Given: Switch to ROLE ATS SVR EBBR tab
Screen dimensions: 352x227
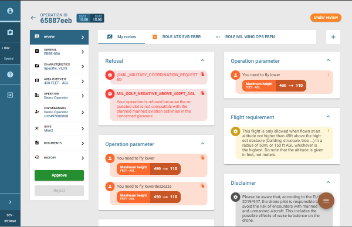Looking at the screenshot, I should (x=177, y=37).
